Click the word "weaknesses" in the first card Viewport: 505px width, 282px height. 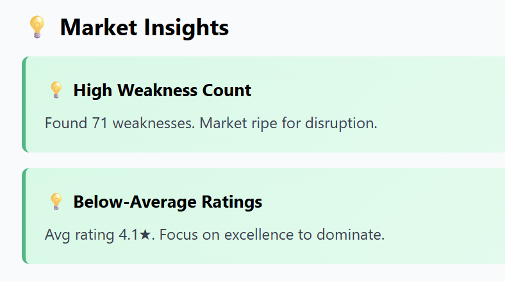pos(154,122)
